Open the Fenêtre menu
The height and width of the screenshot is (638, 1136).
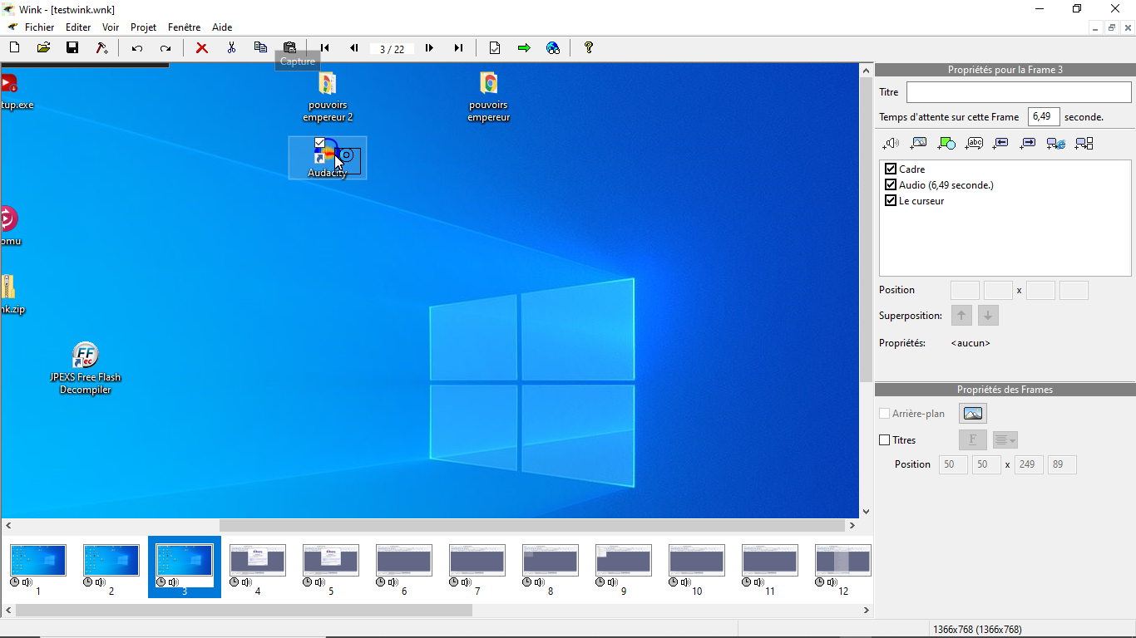[x=184, y=27]
